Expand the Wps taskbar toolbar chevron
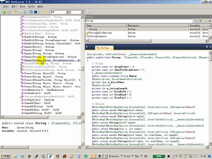The width and height of the screenshot is (212, 159). (x=141, y=156)
